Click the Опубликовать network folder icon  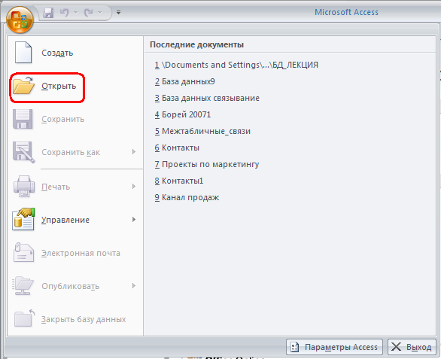[x=23, y=285]
